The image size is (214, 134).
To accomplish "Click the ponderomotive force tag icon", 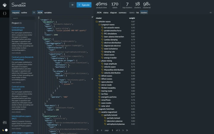I will tap(102, 31).
